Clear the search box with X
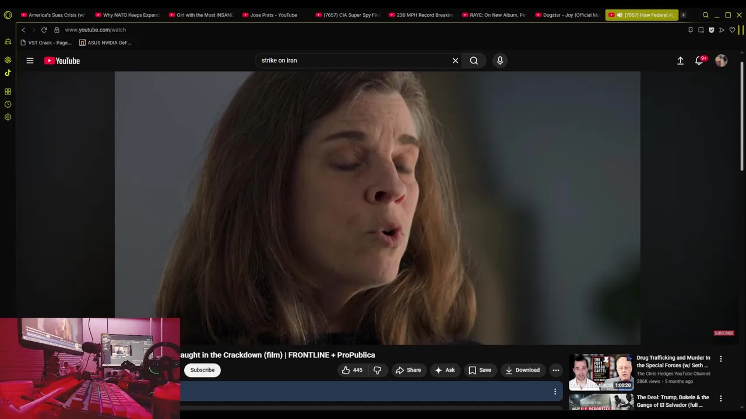Screen dimensions: 746x419 coord(455,61)
